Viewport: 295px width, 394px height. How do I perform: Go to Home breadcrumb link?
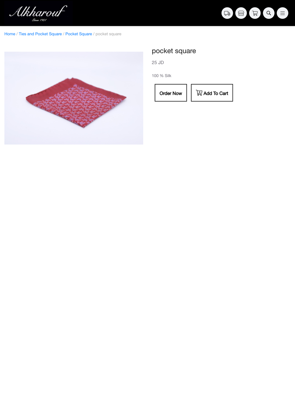10,34
